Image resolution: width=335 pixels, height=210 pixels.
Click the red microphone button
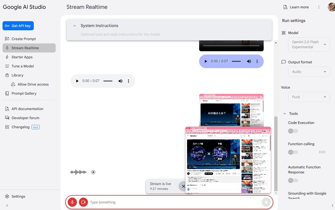(72, 202)
